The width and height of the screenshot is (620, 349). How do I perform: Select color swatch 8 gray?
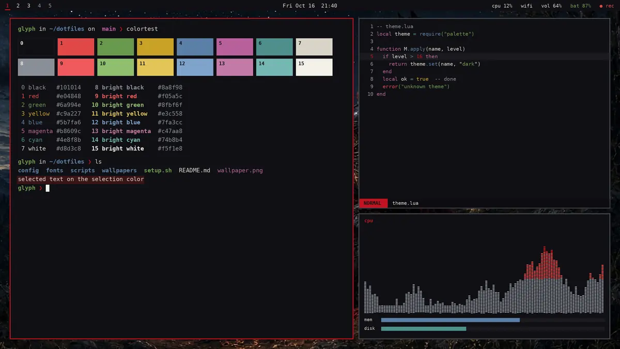coord(36,67)
